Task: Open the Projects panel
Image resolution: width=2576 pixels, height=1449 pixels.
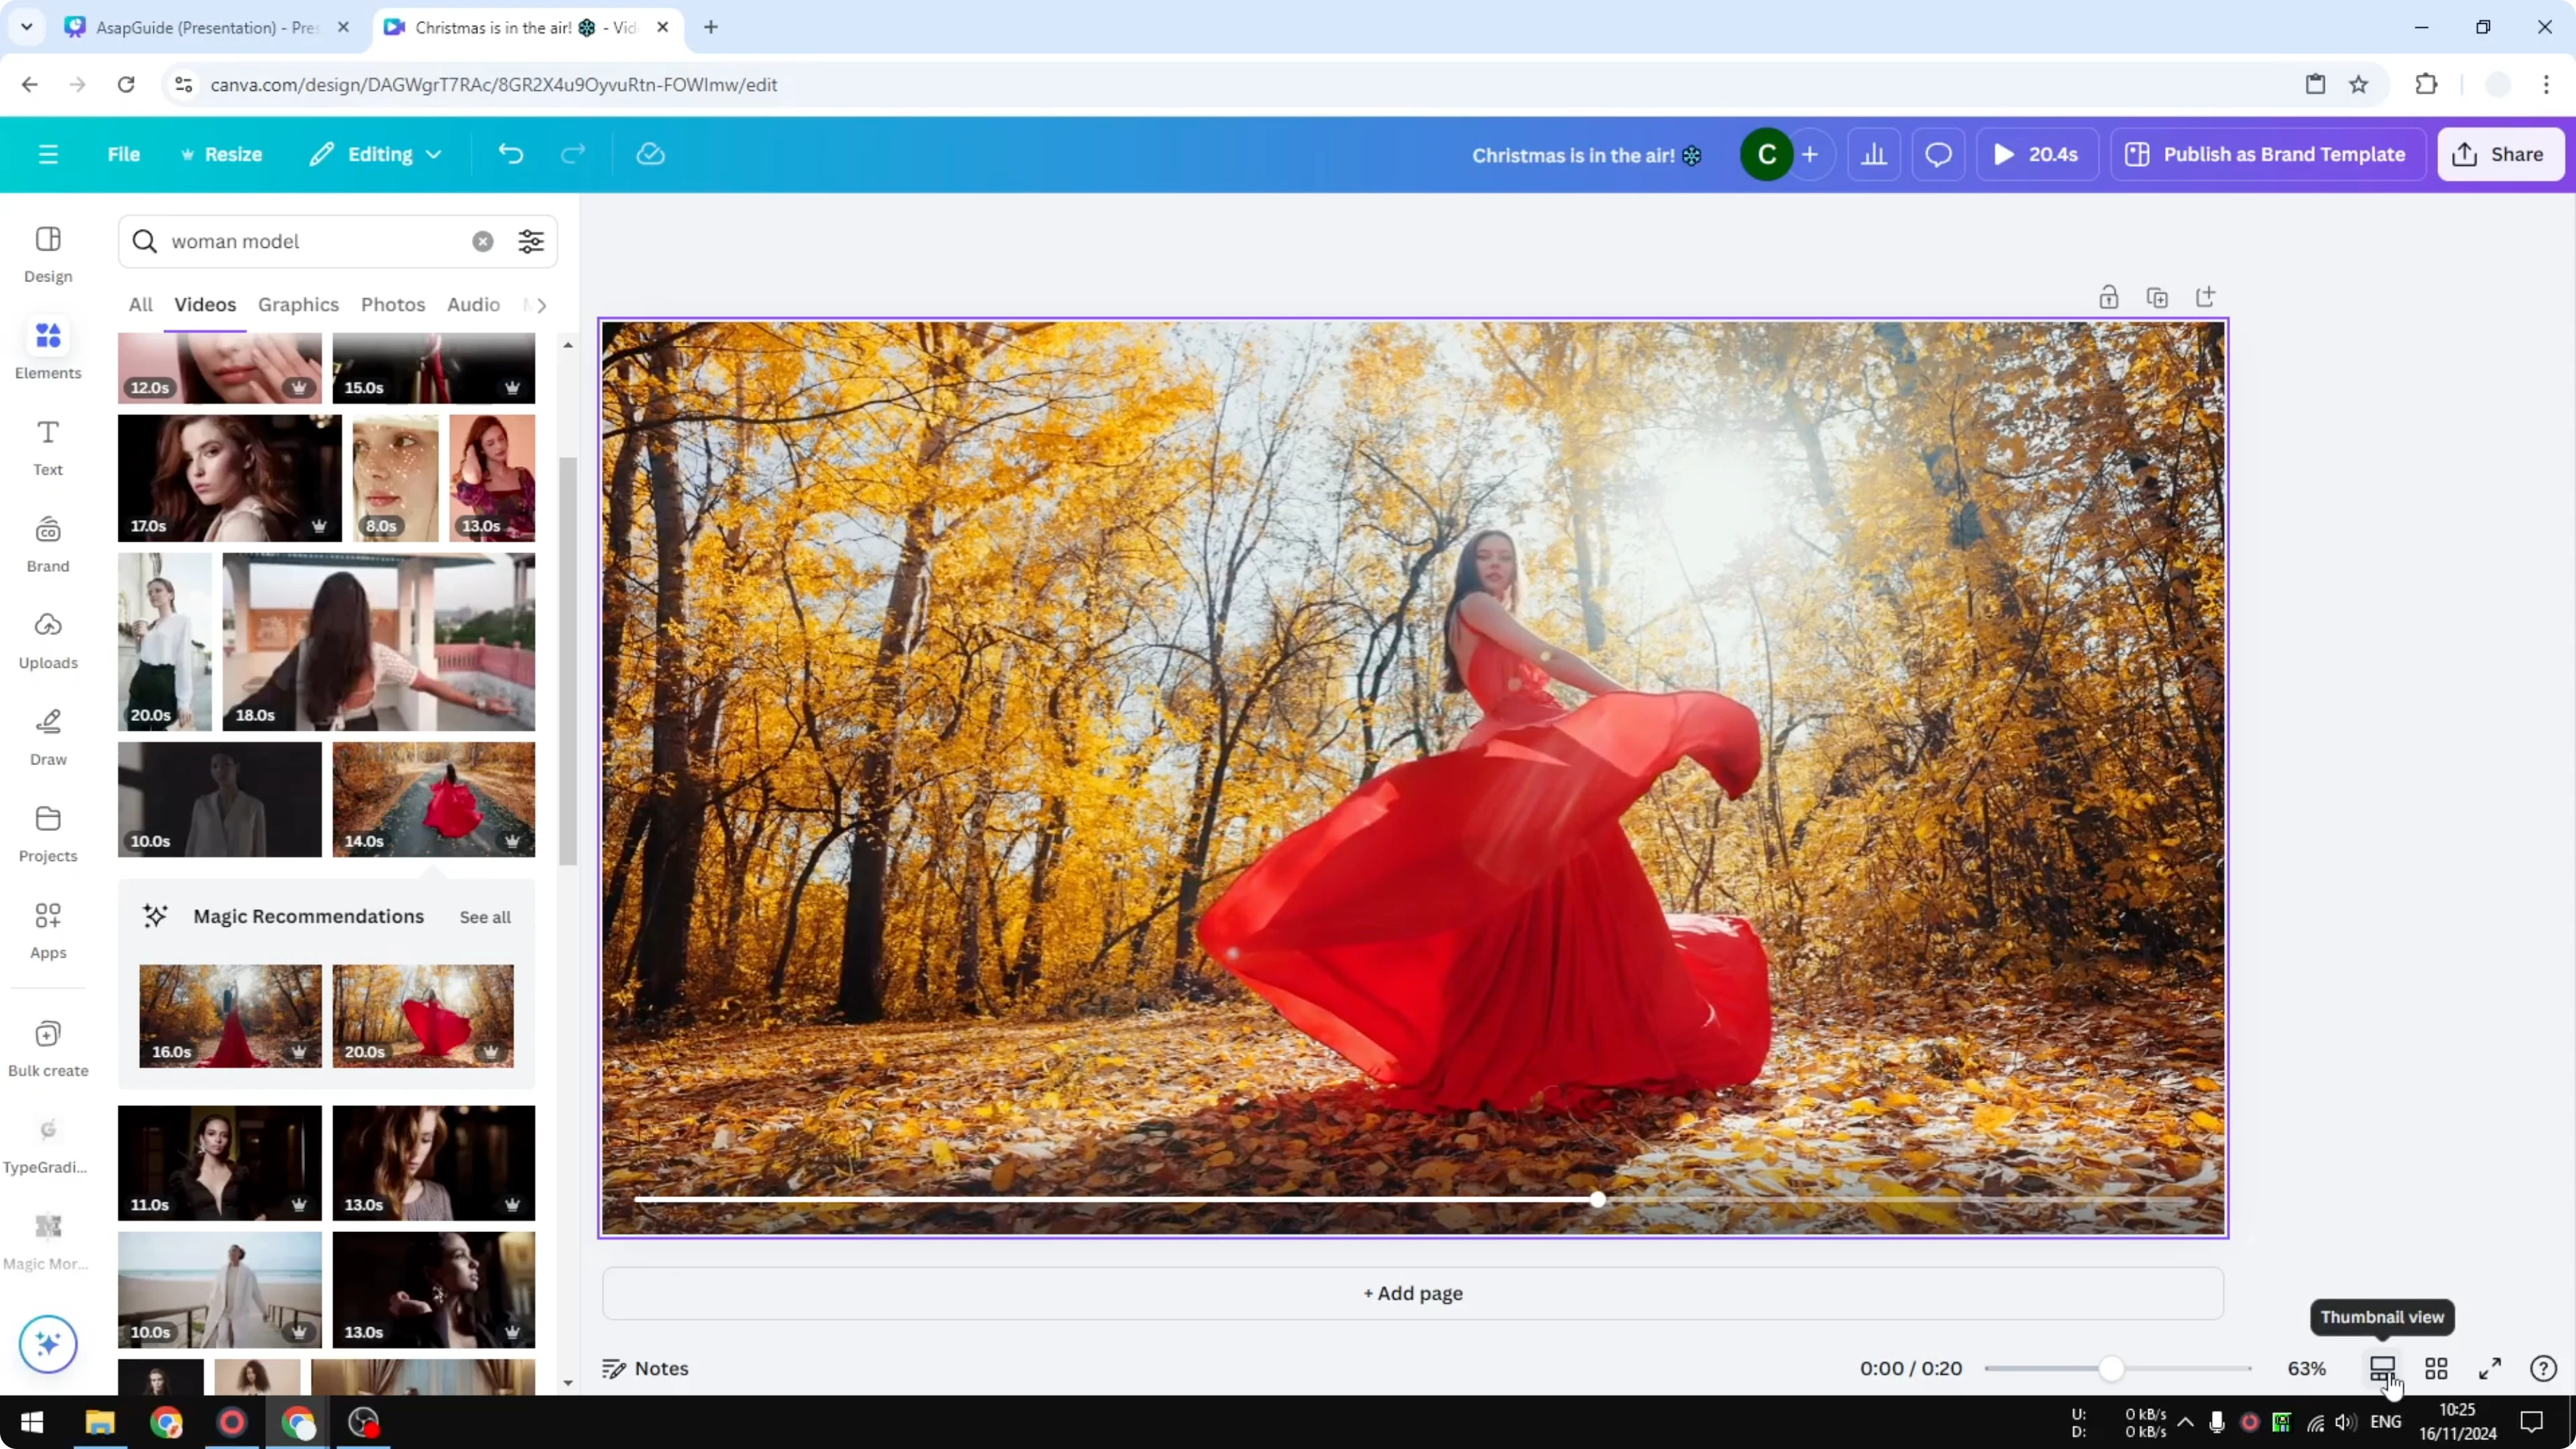Action: click(47, 832)
